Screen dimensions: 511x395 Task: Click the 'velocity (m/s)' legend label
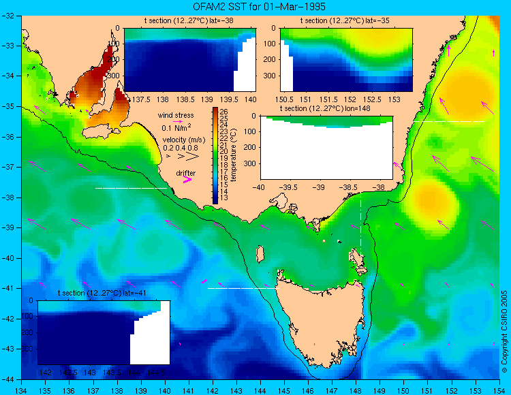184,140
